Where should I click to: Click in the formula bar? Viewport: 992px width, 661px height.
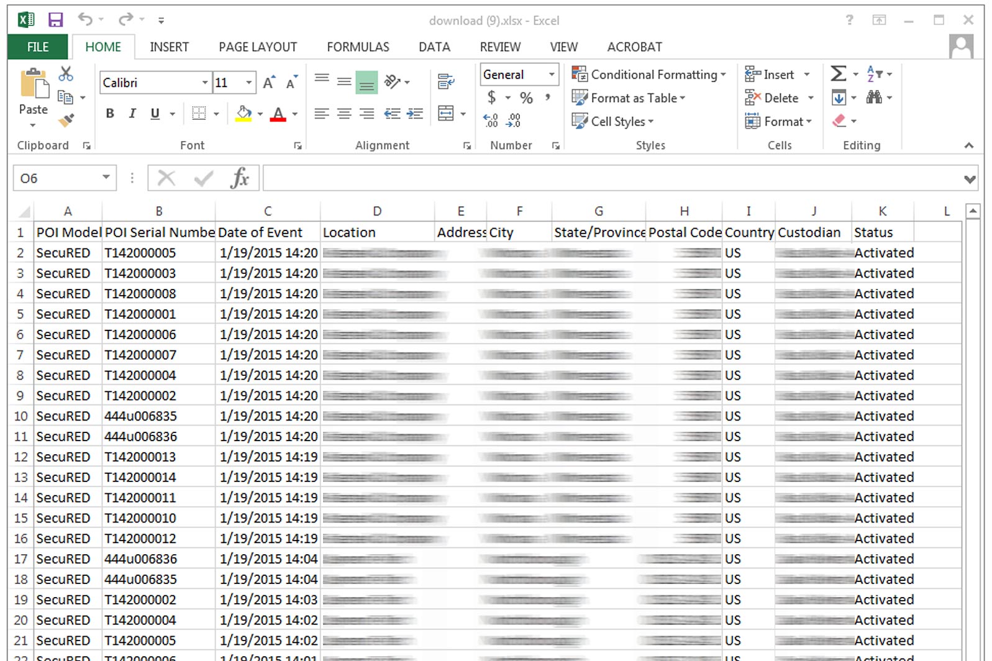pos(612,178)
